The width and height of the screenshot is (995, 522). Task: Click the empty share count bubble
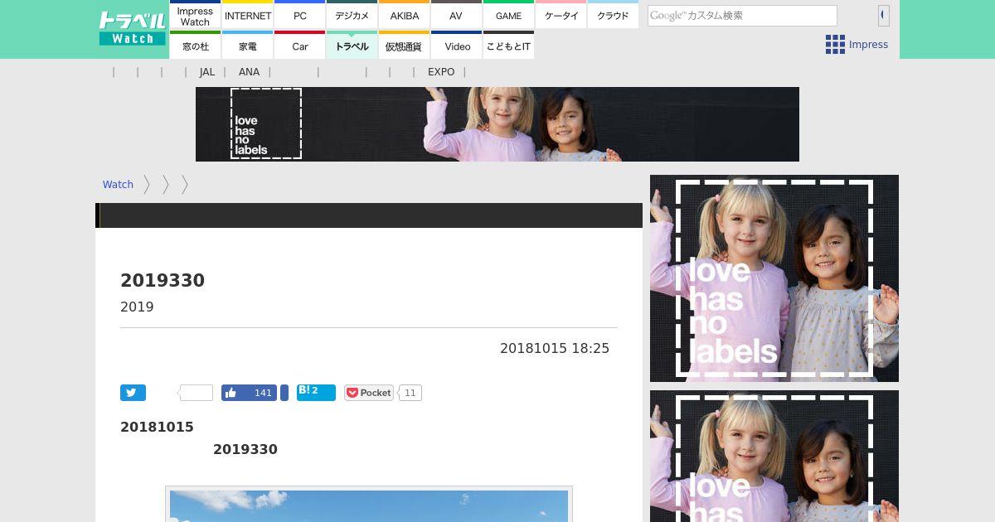tap(197, 393)
